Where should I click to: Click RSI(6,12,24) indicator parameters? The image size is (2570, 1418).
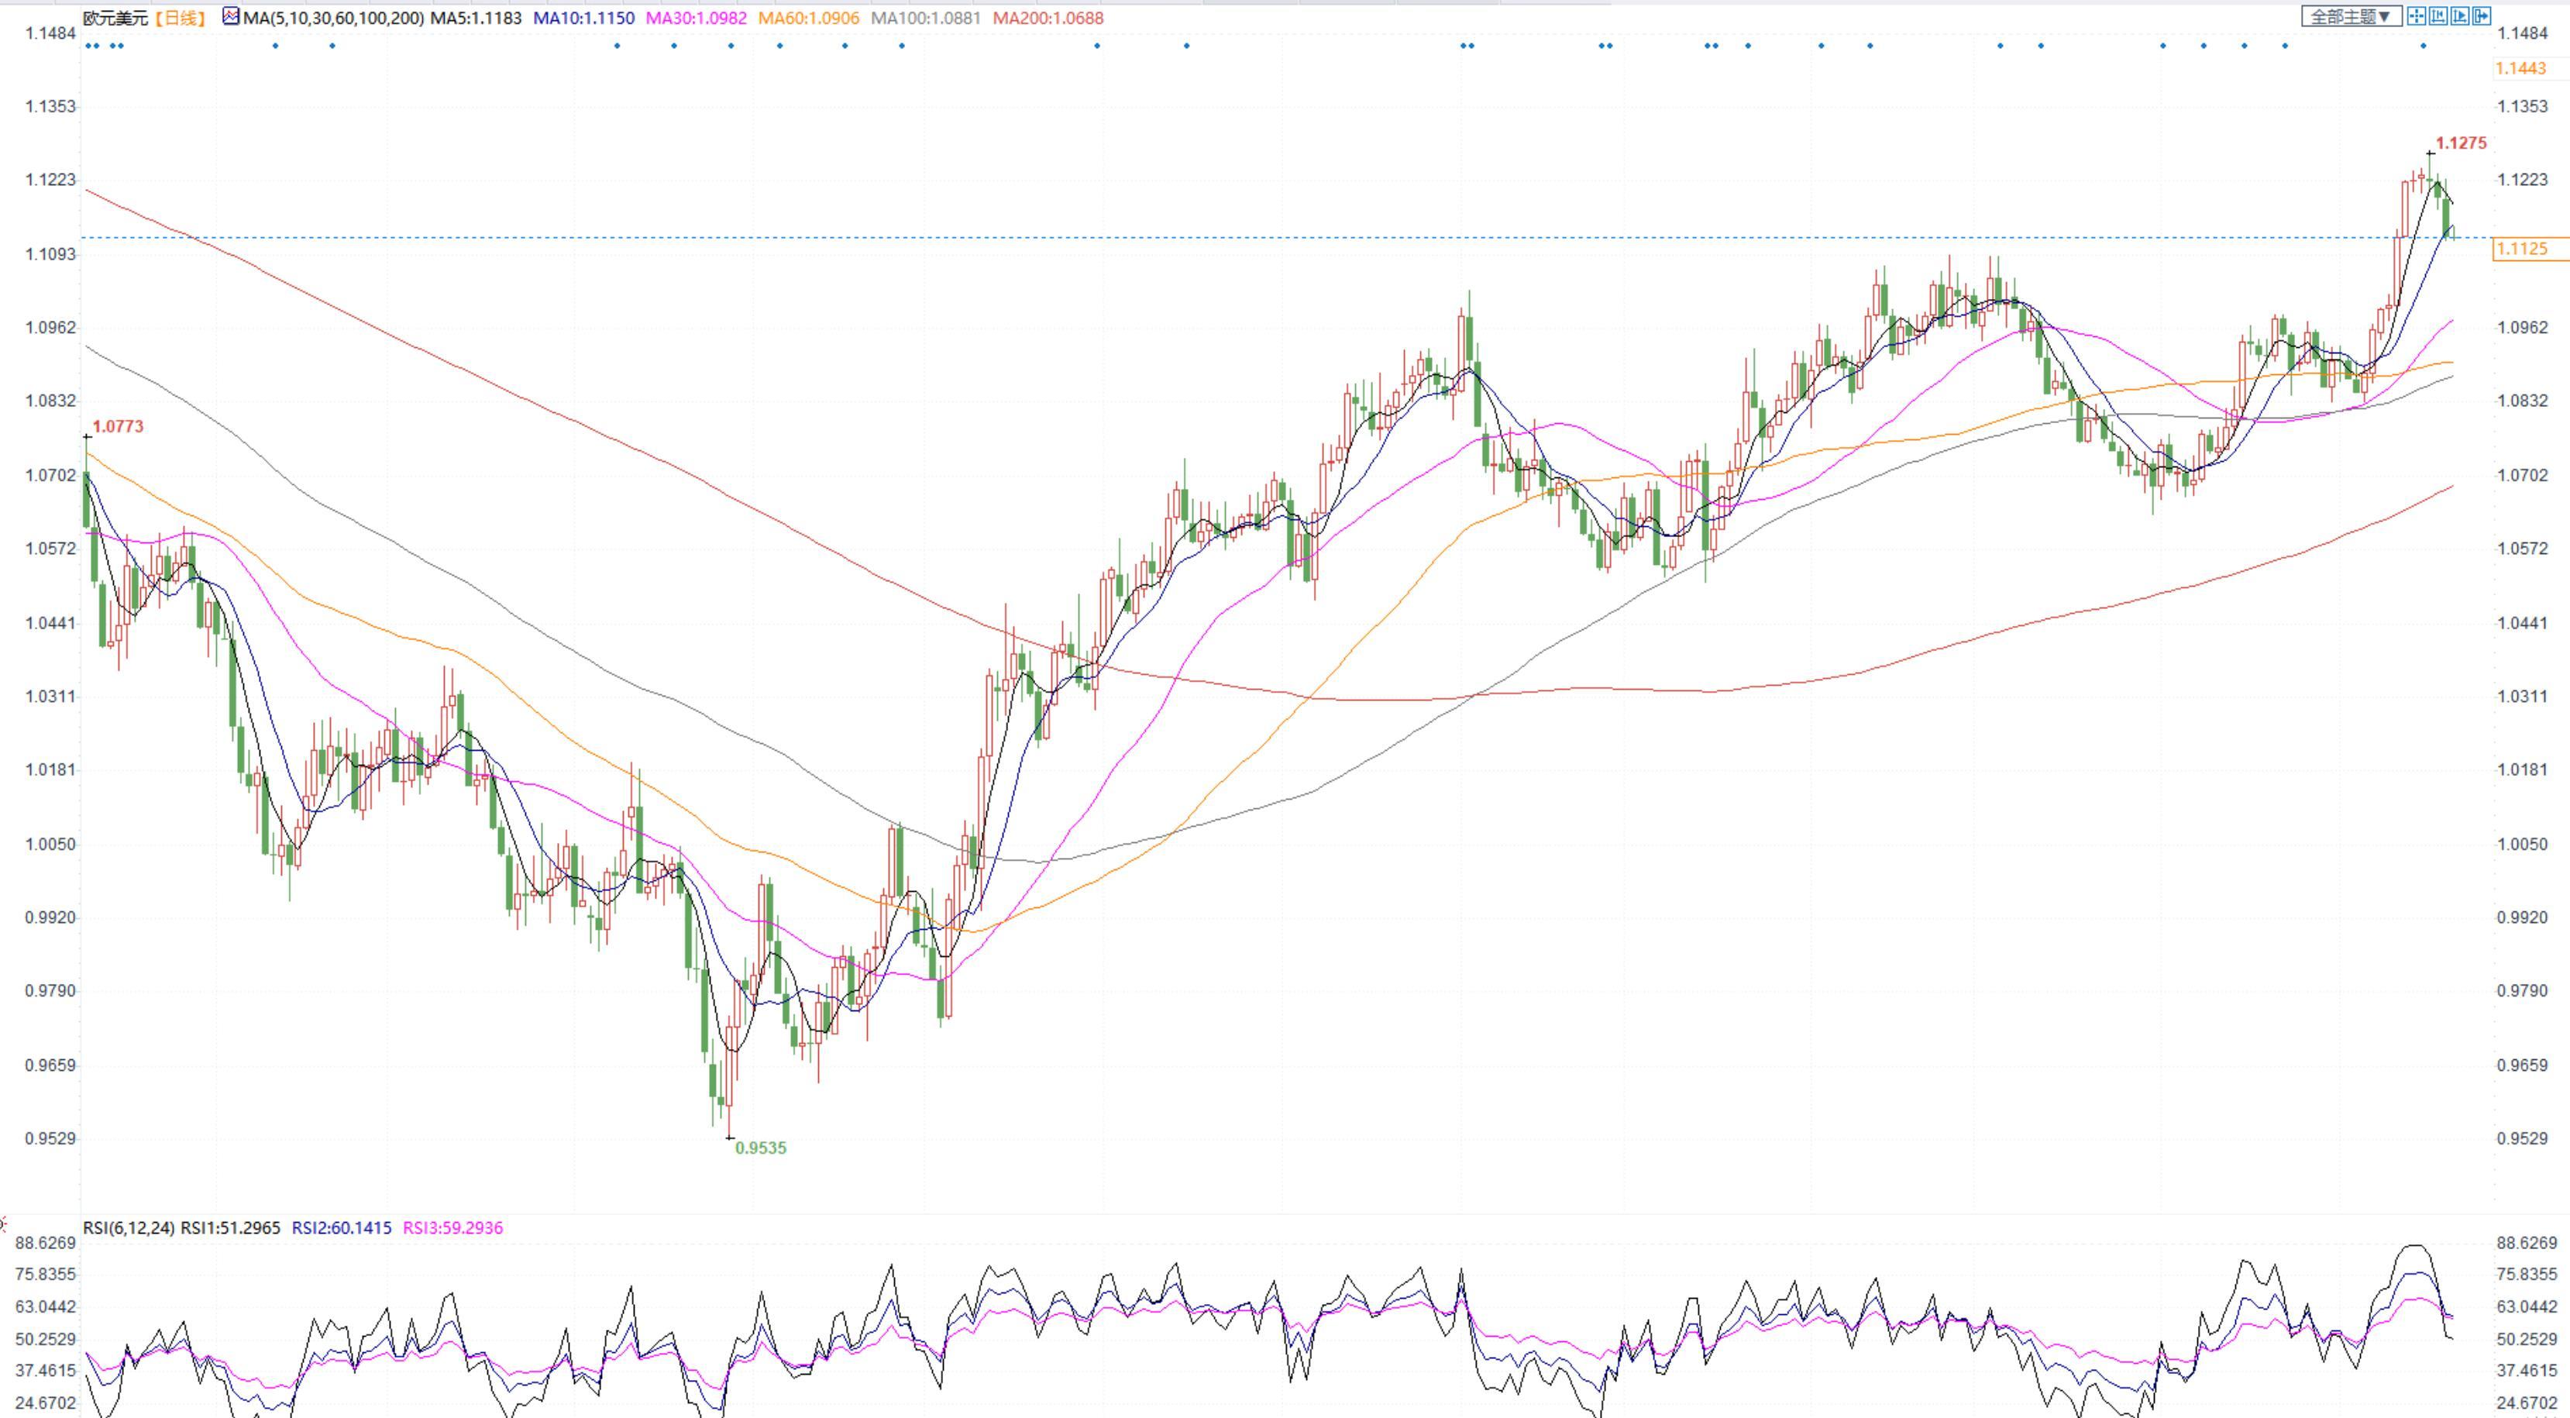tap(129, 1228)
